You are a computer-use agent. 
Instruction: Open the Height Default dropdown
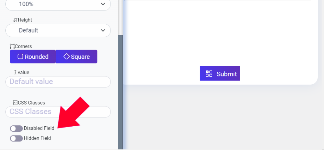58,31
